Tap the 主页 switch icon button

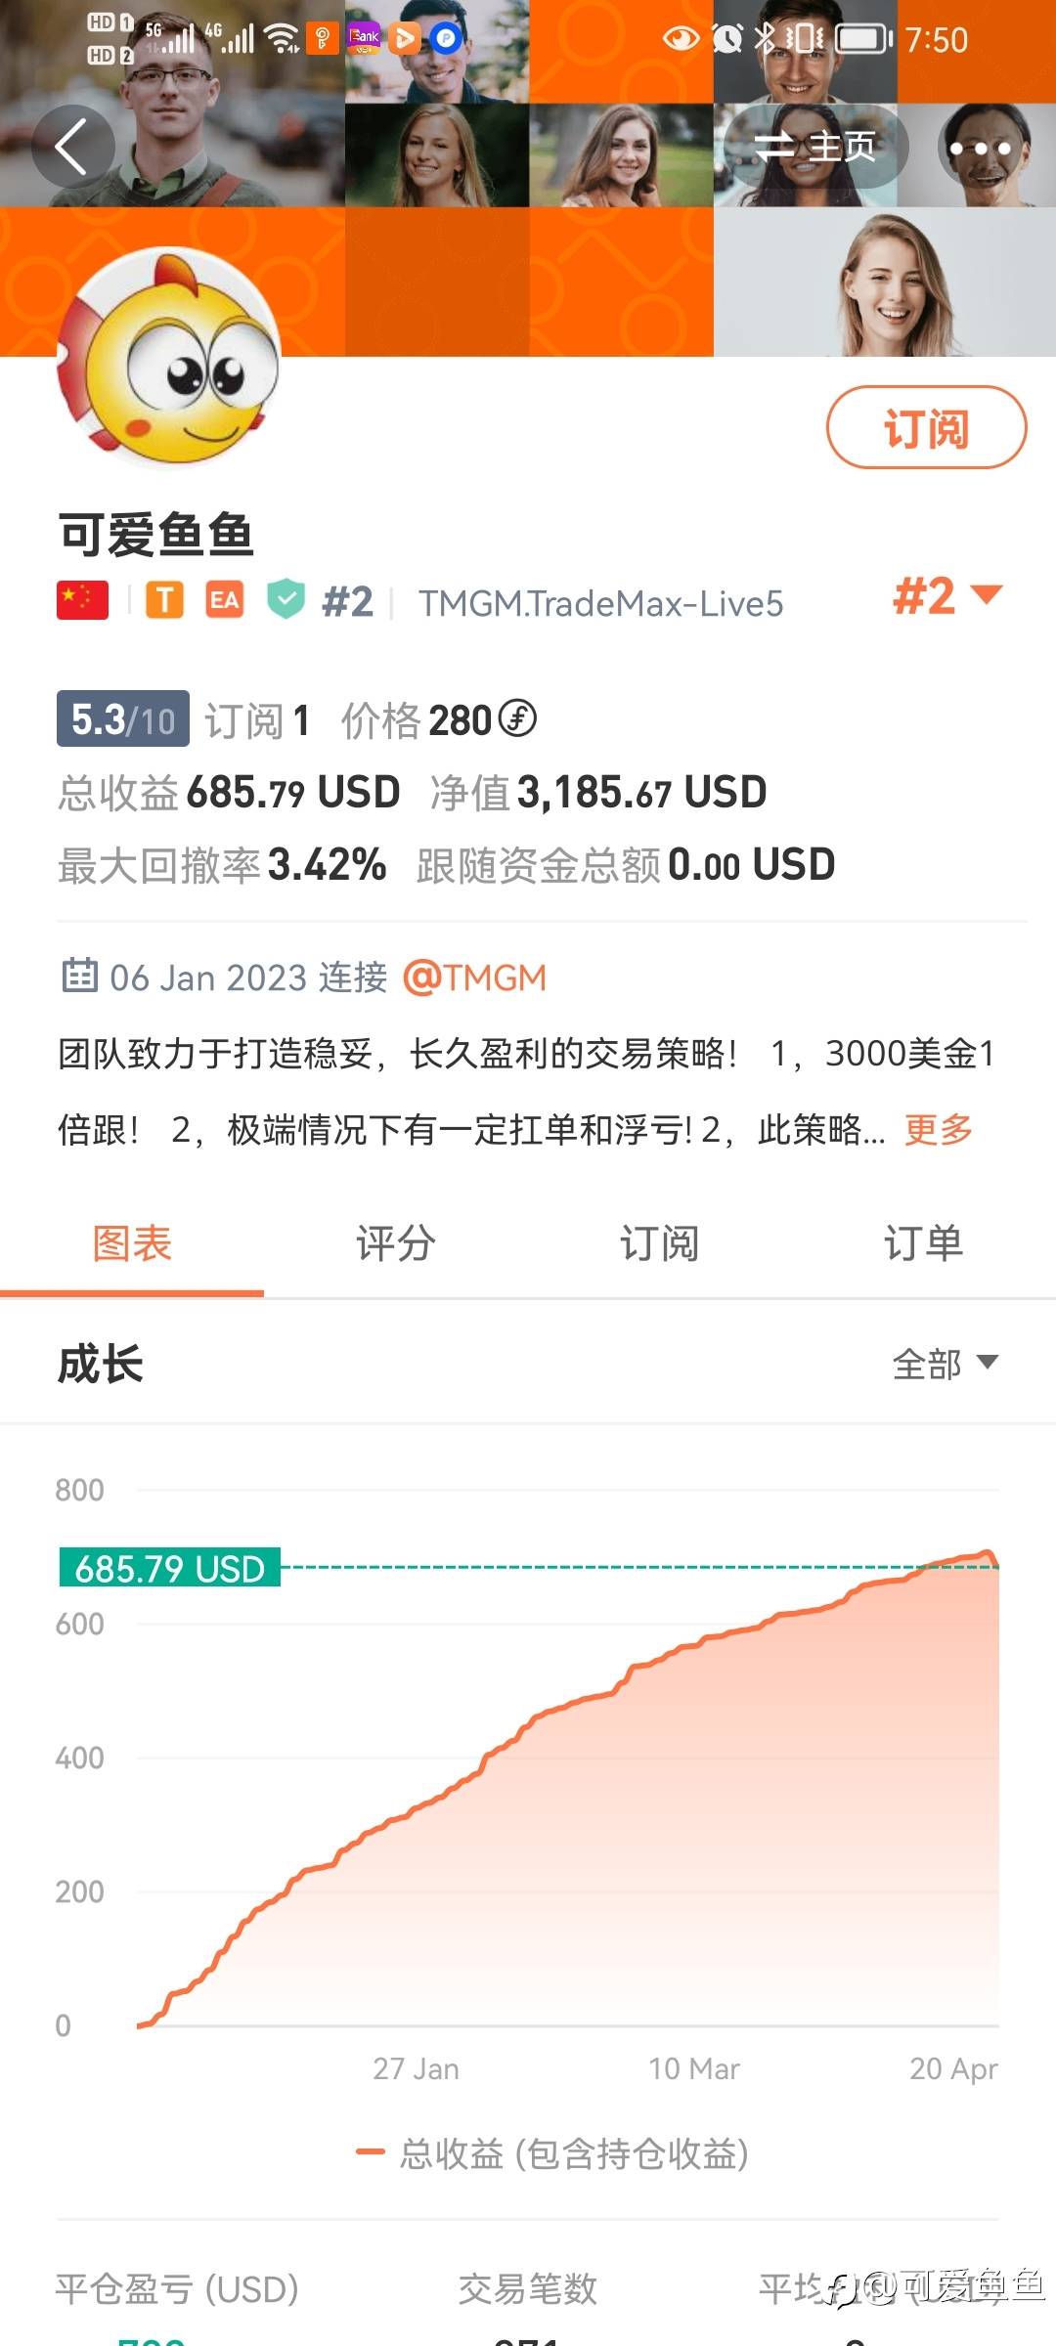(x=815, y=148)
